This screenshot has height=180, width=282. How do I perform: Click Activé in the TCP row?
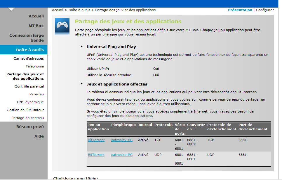point(143,140)
